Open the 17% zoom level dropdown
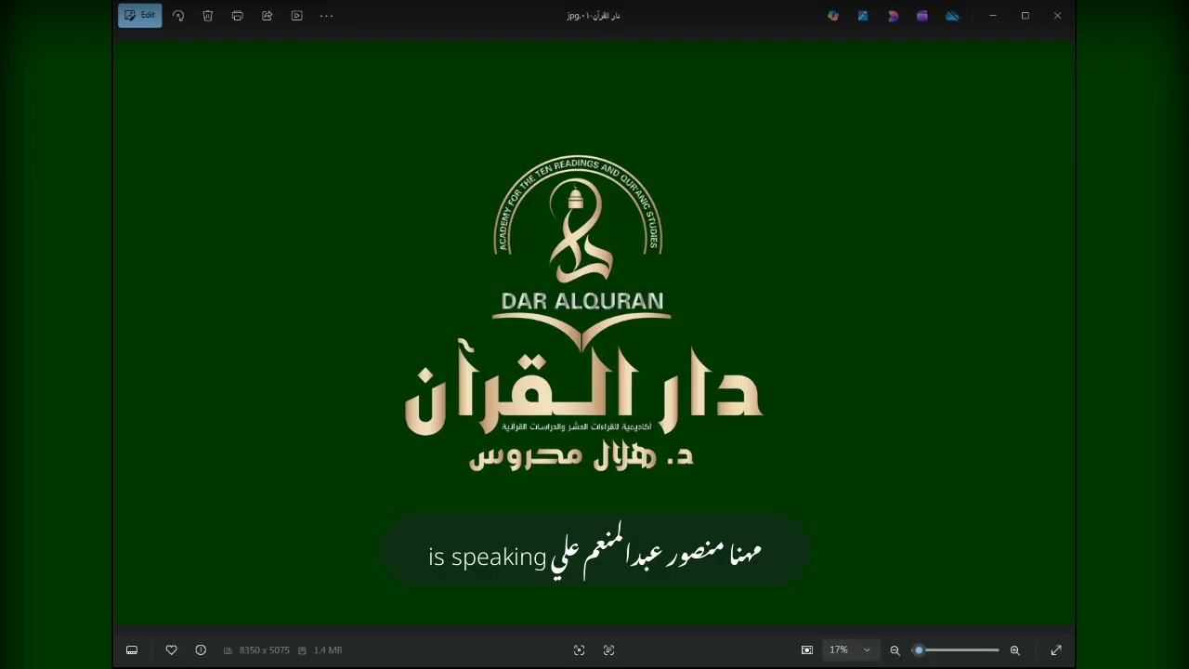The height and width of the screenshot is (669, 1189). coord(850,650)
